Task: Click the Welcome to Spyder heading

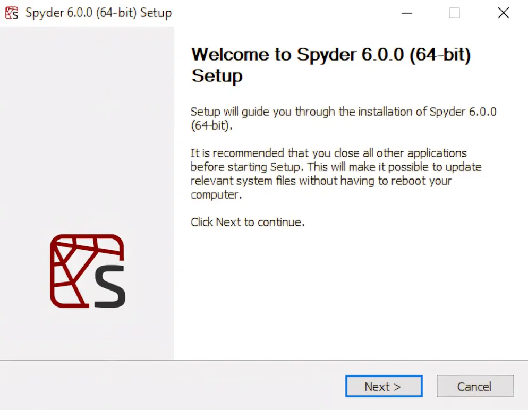Action: pyautogui.click(x=331, y=65)
